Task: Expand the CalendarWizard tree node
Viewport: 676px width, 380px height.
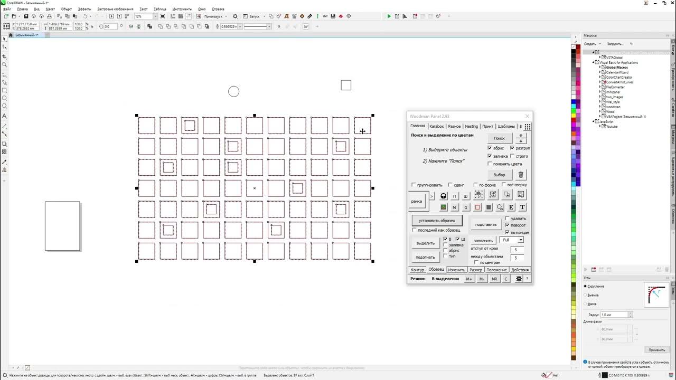Action: 600,72
